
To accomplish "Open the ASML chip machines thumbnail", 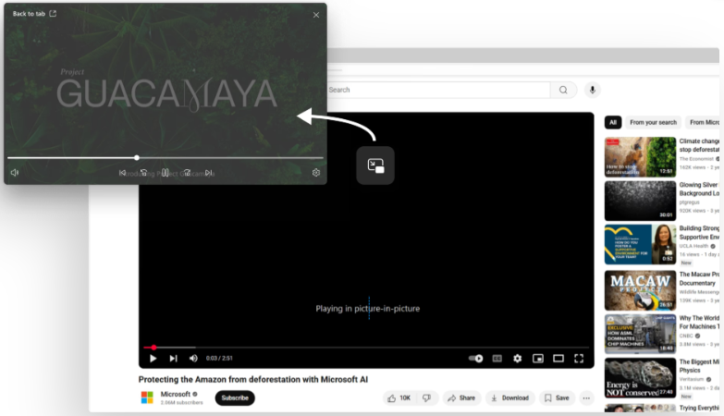I will 640,334.
